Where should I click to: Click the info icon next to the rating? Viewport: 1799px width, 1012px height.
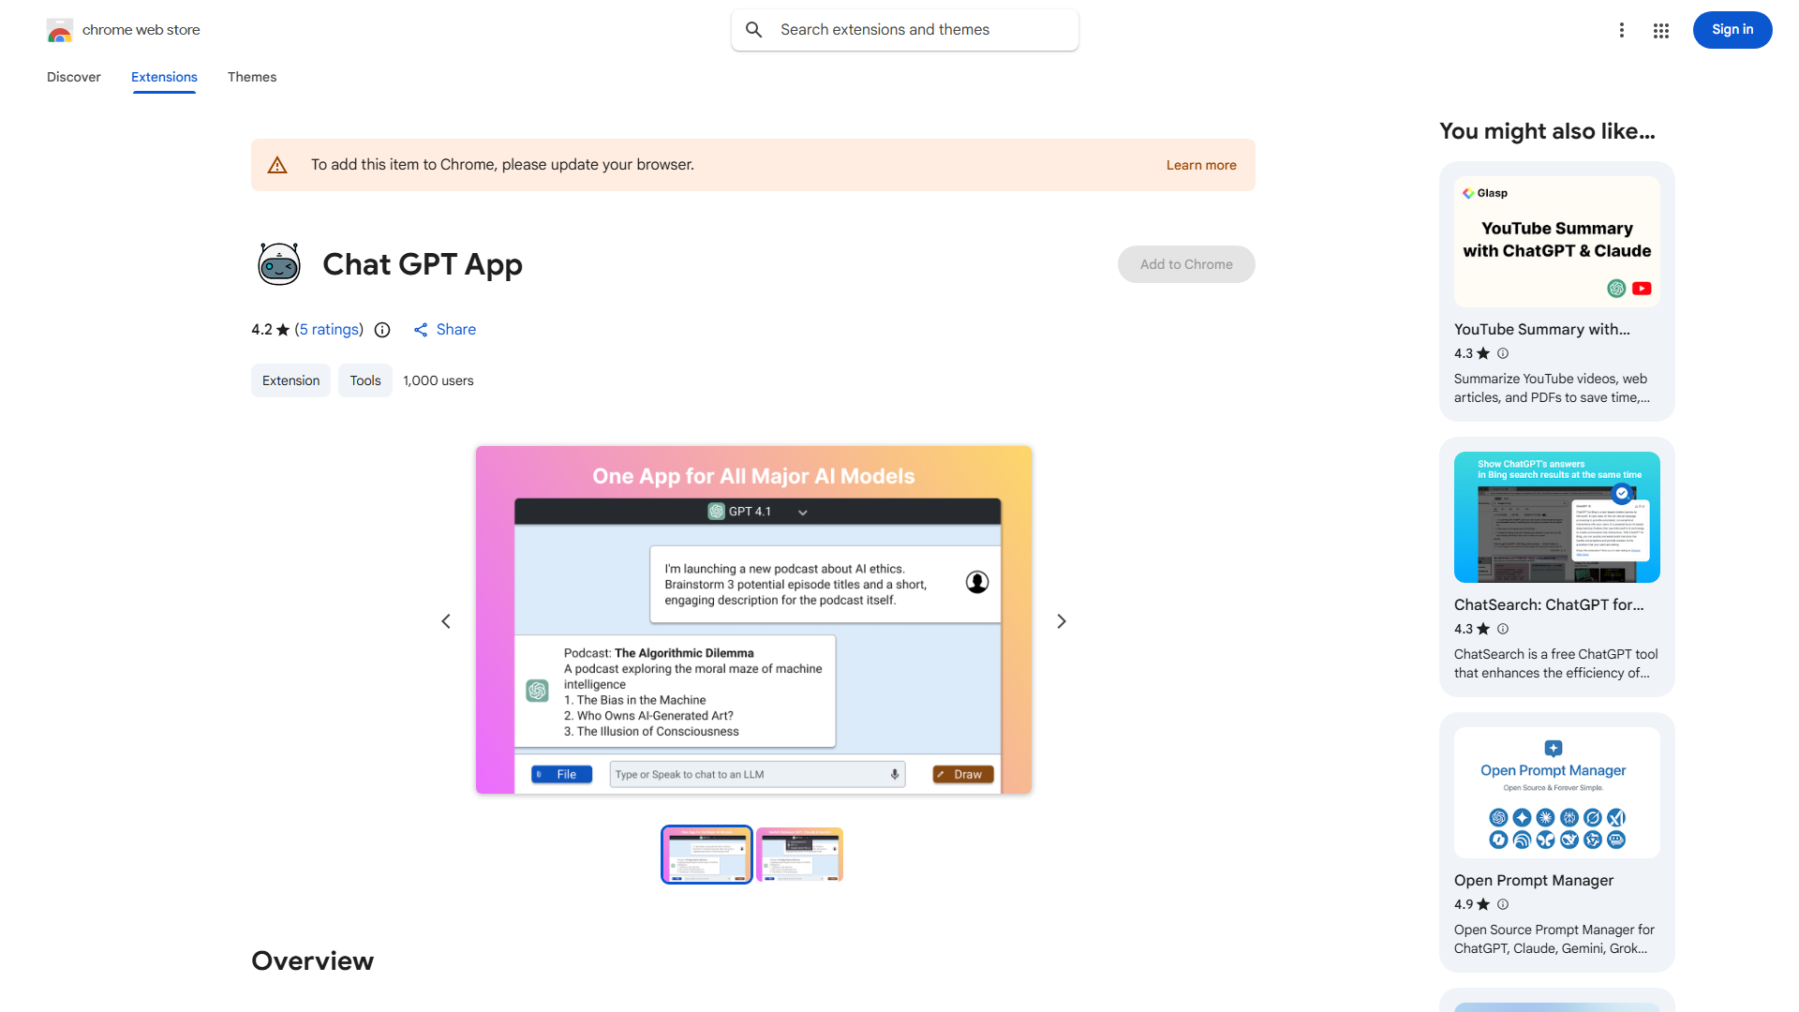tap(381, 330)
